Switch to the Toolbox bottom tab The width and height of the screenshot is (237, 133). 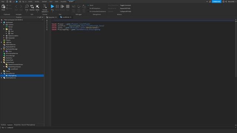[3, 125]
